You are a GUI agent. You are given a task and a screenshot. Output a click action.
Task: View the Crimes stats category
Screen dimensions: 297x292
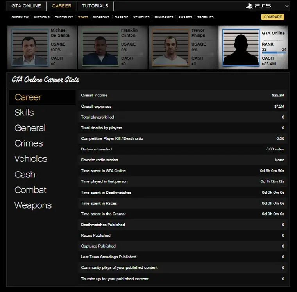(x=29, y=143)
